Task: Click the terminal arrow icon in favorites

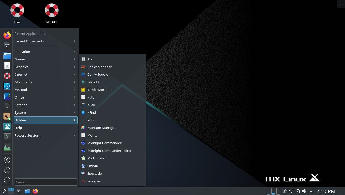Action: point(7,137)
